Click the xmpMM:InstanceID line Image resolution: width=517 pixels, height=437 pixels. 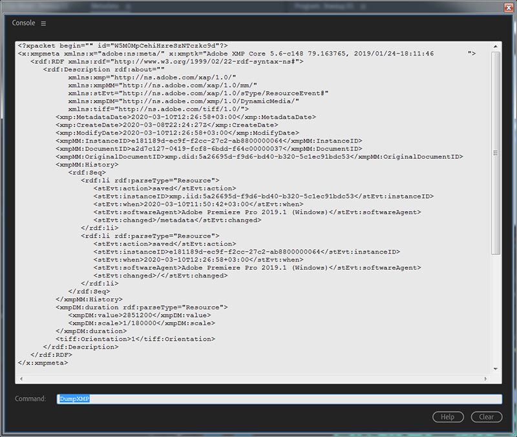(x=209, y=141)
